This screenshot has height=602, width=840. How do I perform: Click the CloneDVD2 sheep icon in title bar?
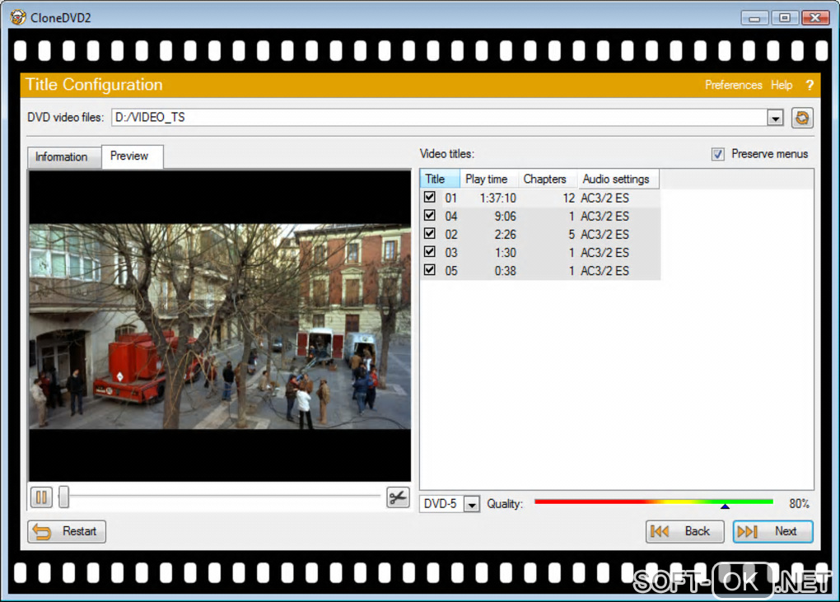[x=17, y=17]
